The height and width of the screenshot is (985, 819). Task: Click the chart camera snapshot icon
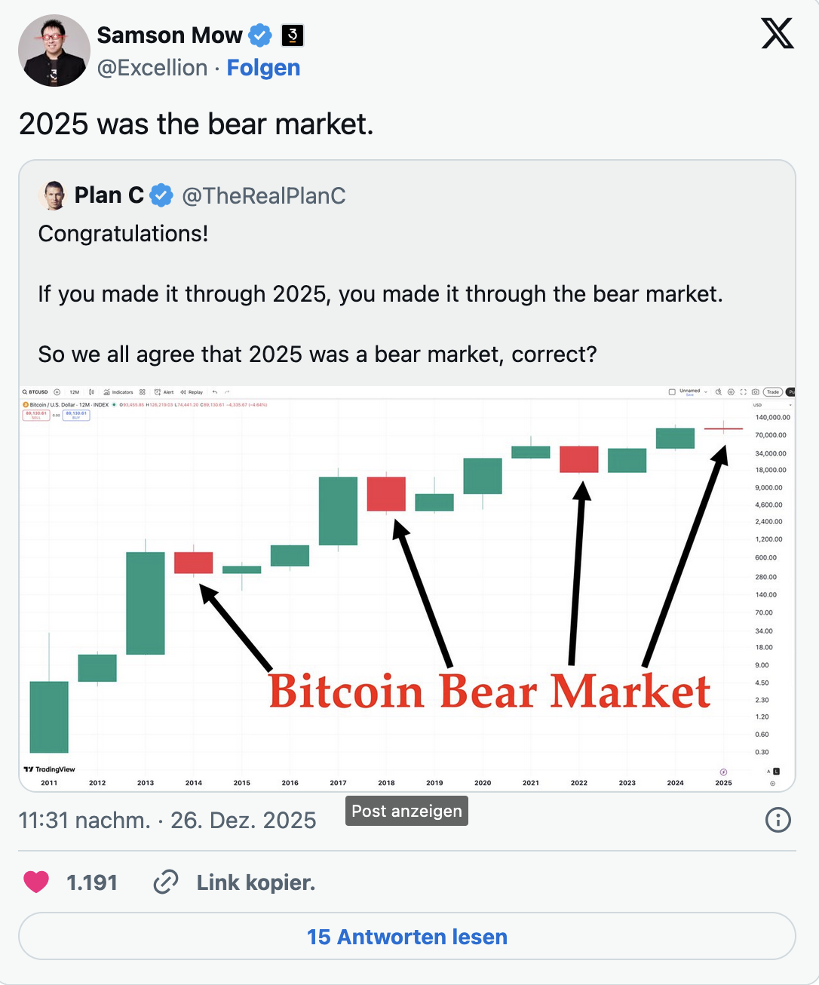755,392
